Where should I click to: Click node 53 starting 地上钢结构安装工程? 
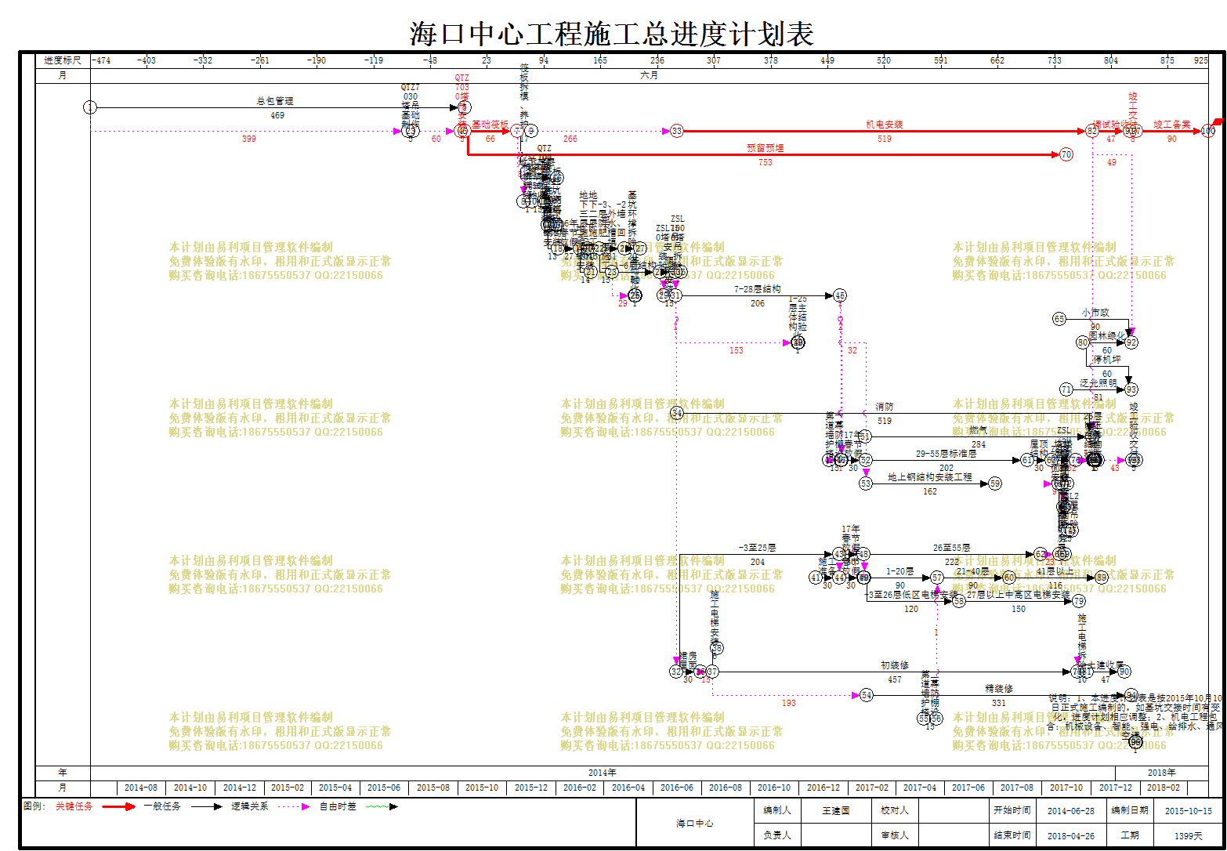pyautogui.click(x=865, y=483)
